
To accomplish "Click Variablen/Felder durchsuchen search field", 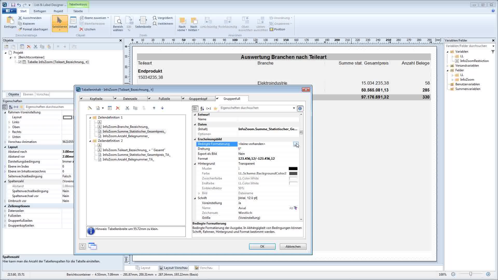I will click(468, 46).
